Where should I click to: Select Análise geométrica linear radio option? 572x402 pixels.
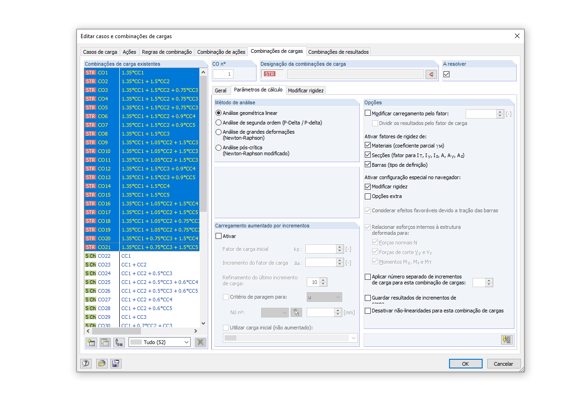tap(219, 113)
